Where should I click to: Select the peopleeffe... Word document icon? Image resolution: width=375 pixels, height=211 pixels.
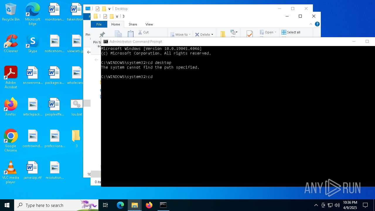[54, 107]
